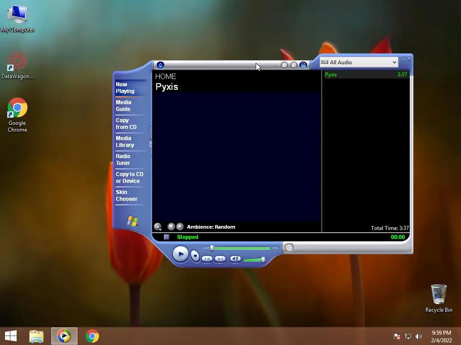This screenshot has height=345, width=461.
Task: Click Windows Media Player taskbar button
Action: pyautogui.click(x=64, y=336)
